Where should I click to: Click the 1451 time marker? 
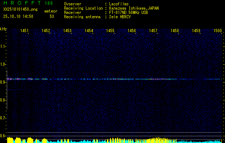pyautogui.click(x=25, y=31)
